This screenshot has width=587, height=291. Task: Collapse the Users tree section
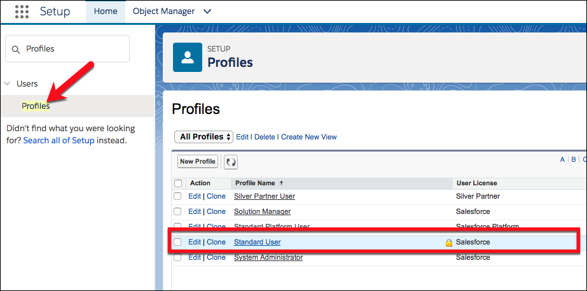tap(7, 83)
